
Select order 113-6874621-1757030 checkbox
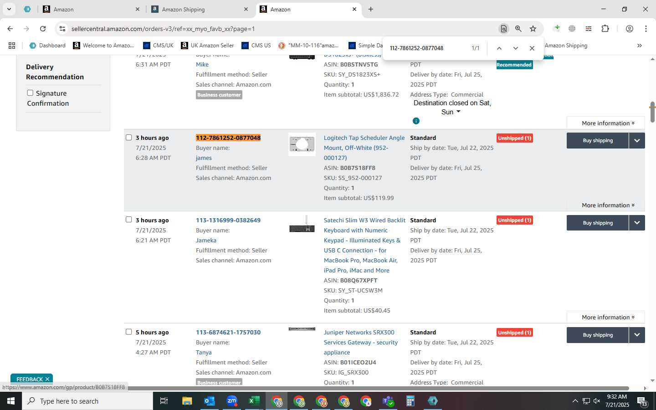point(128,332)
